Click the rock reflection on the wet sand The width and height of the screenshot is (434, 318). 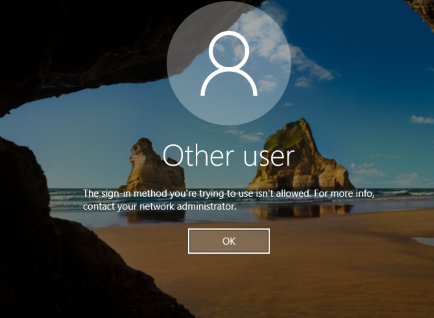tap(300, 212)
